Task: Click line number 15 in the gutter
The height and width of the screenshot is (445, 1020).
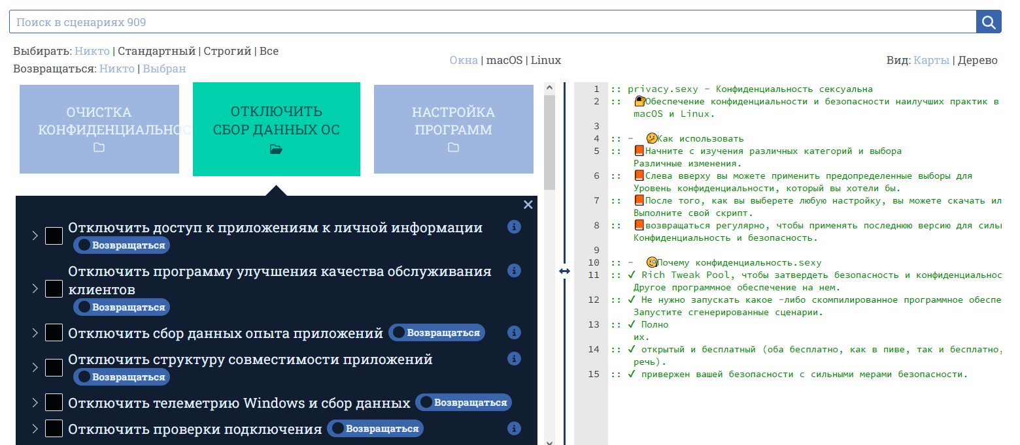Action: pos(594,374)
